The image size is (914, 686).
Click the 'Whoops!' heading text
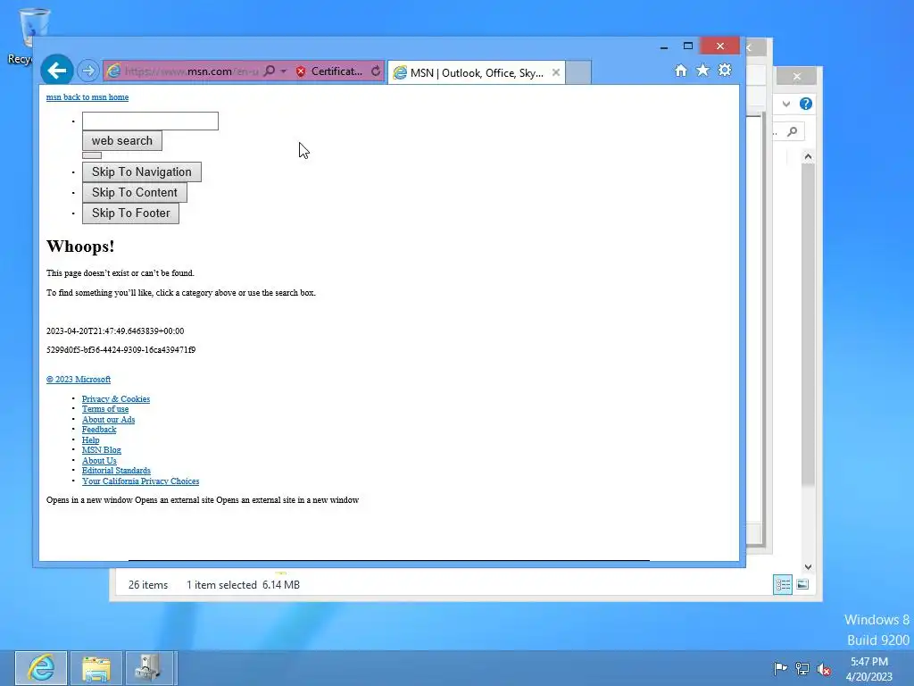pos(80,247)
